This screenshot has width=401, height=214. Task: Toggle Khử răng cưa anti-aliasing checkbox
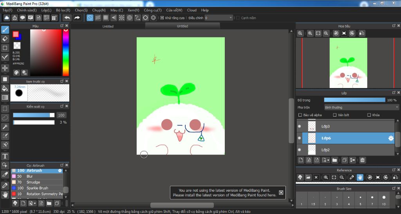click(x=162, y=18)
